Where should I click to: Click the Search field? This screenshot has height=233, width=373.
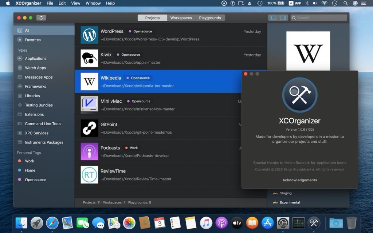coord(319,18)
